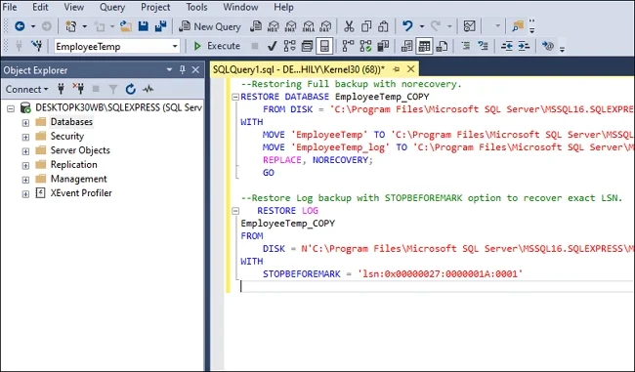Click the Navigate Backward arrow icon

(x=20, y=26)
